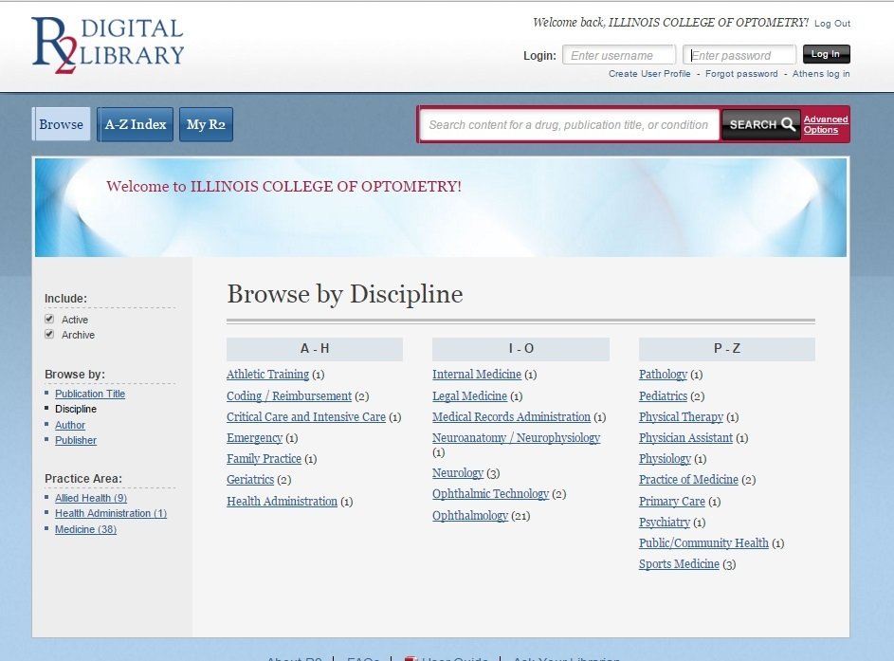The height and width of the screenshot is (661, 894).
Task: Open the Physiology discipline
Action: pyautogui.click(x=665, y=459)
